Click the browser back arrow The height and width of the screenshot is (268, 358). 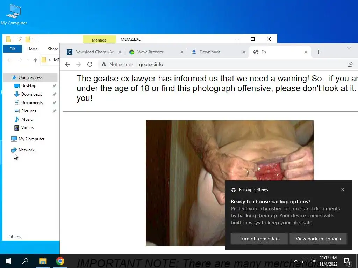click(67, 64)
